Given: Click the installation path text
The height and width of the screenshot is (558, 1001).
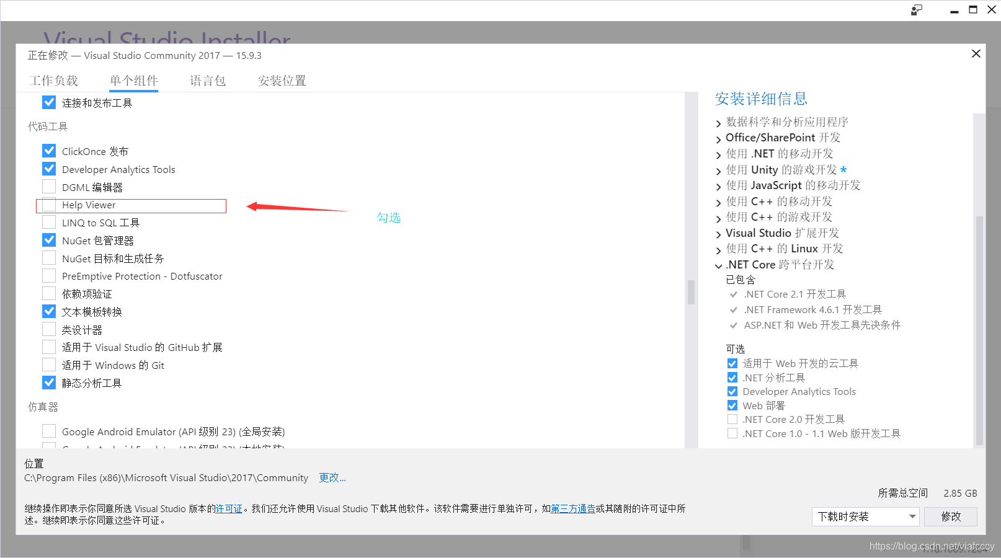Looking at the screenshot, I should coord(166,477).
